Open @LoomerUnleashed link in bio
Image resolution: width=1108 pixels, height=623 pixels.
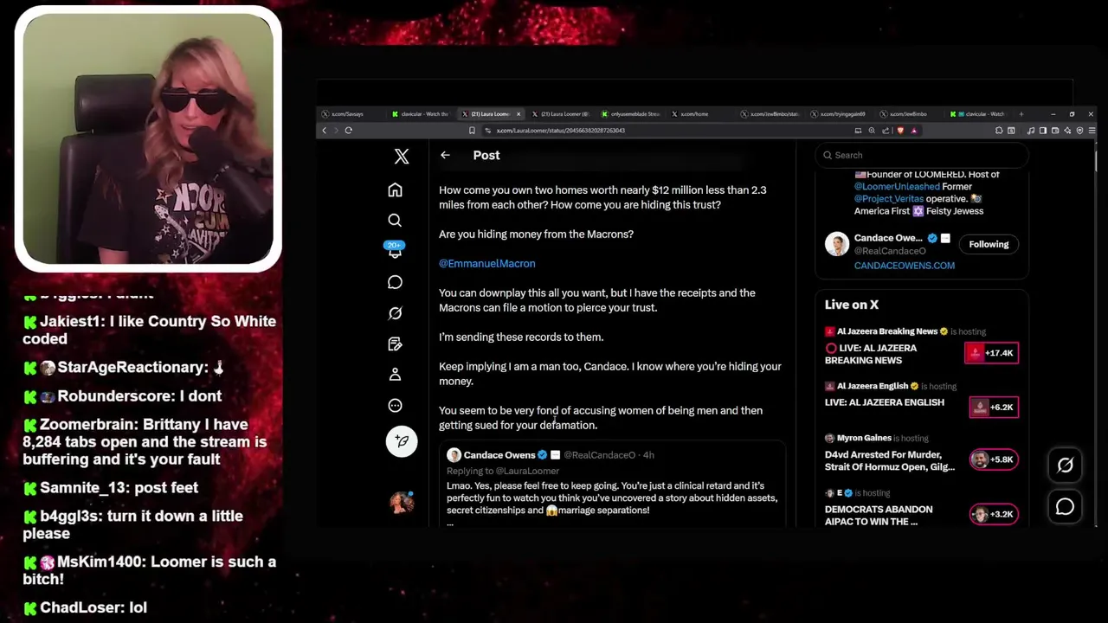point(897,186)
